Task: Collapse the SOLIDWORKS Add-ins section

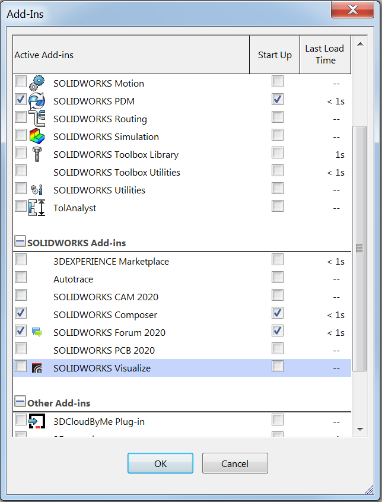Action: (x=20, y=241)
